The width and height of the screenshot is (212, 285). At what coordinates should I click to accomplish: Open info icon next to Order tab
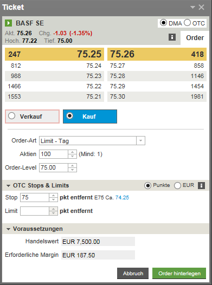point(172,37)
